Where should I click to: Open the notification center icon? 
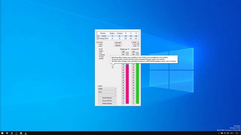click(x=237, y=133)
